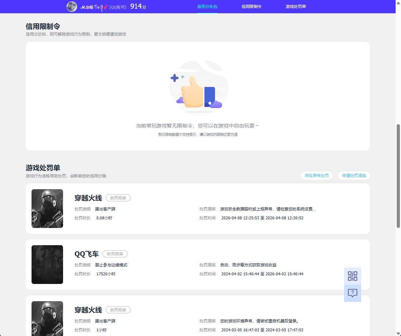The width and height of the screenshot is (401, 336).
Task: Open the help question-mark chat icon
Action: click(352, 293)
